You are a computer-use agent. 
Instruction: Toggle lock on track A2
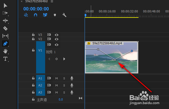pos(33,85)
